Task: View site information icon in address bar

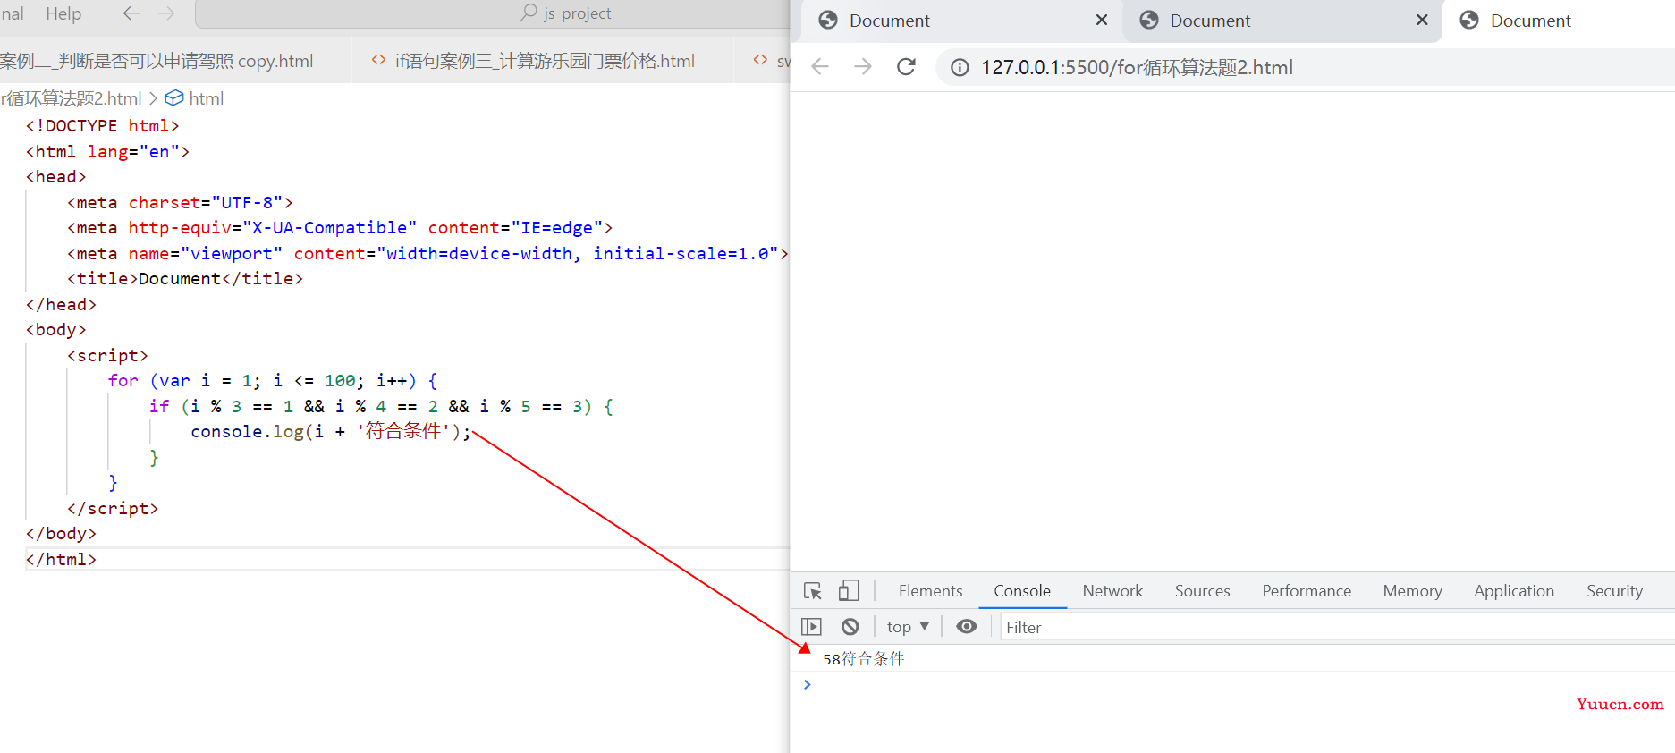Action: point(960,68)
